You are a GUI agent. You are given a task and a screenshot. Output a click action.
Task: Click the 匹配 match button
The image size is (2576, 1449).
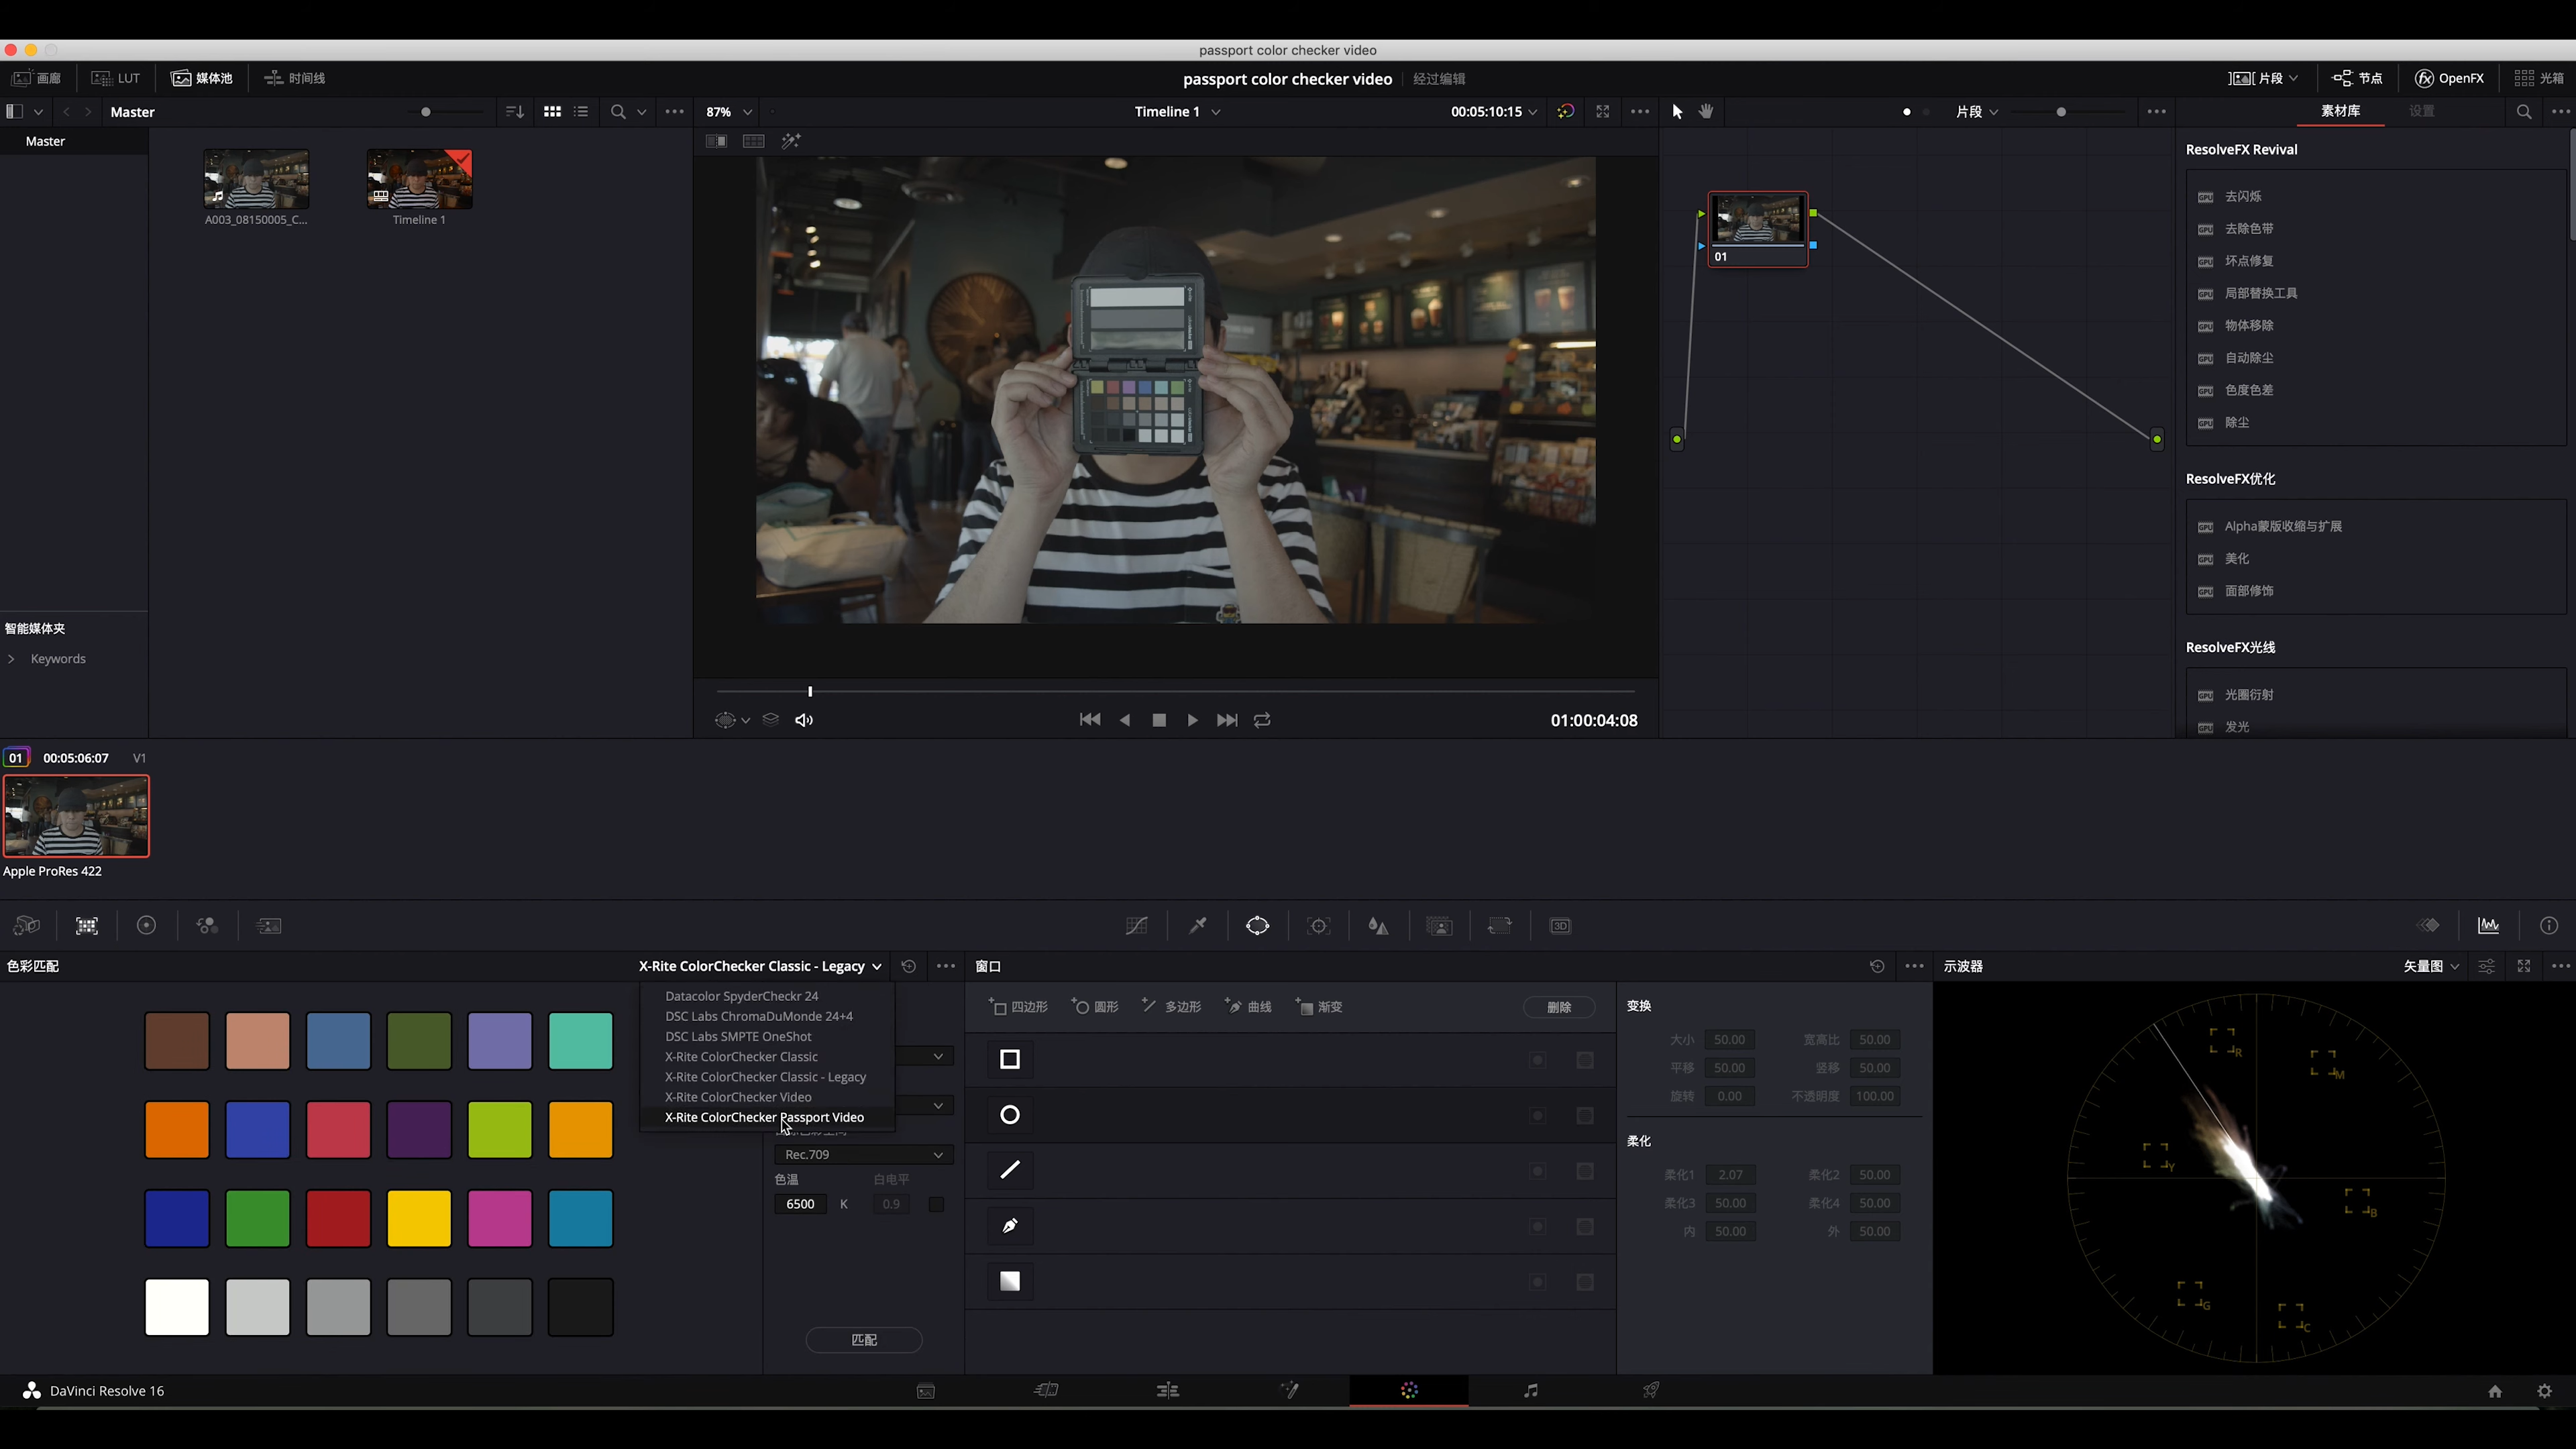(863, 1340)
